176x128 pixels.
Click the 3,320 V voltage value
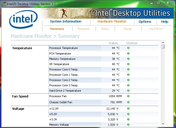click(113, 119)
